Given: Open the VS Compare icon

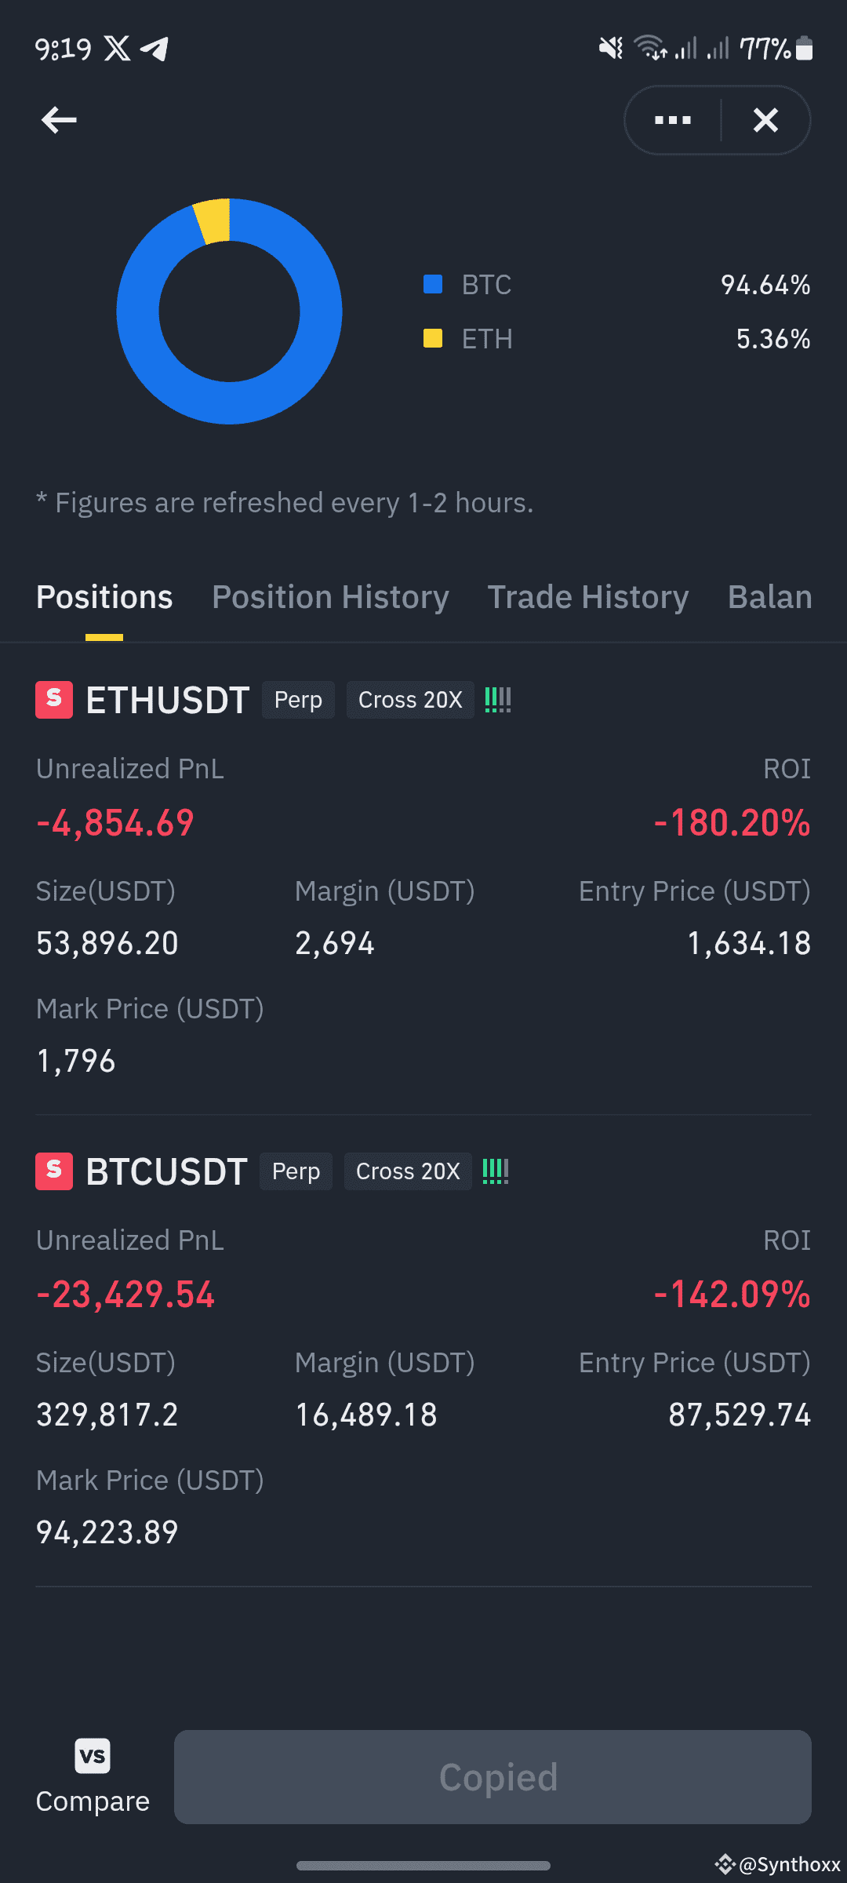Looking at the screenshot, I should [93, 1755].
